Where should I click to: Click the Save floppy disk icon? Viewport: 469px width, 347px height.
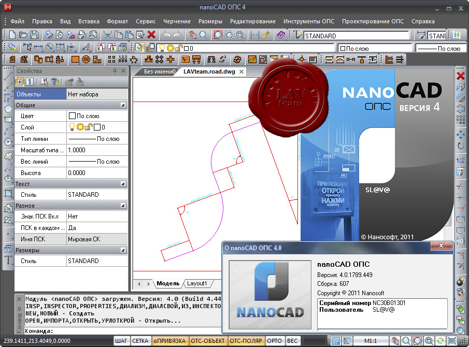[34, 35]
